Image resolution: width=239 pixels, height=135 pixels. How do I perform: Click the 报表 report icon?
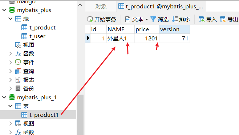pos(18,80)
